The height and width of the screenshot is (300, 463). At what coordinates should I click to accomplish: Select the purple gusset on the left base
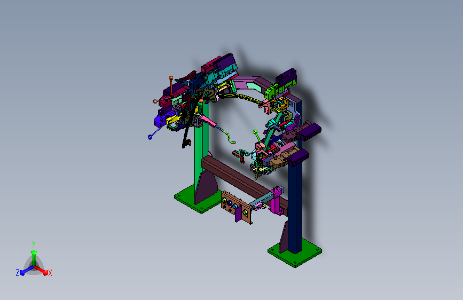[x=206, y=187]
